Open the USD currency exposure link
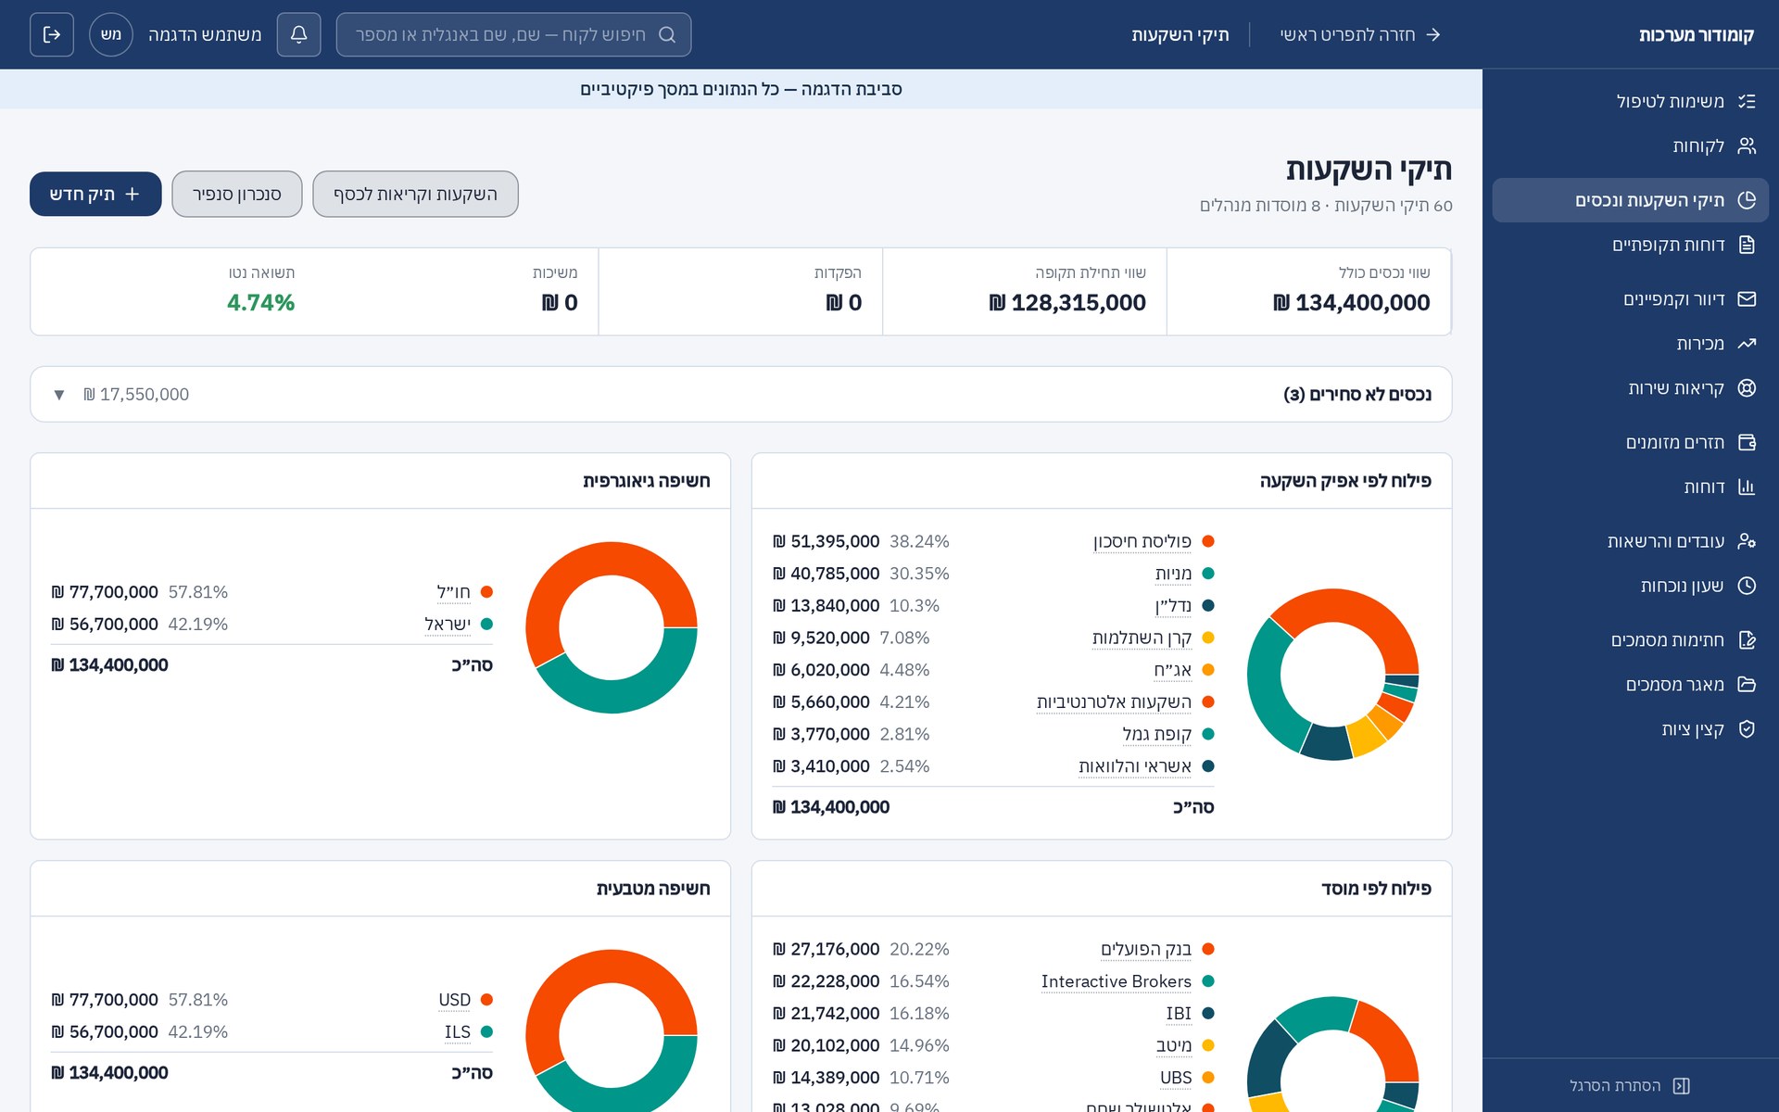The image size is (1779, 1112). pyautogui.click(x=454, y=1000)
